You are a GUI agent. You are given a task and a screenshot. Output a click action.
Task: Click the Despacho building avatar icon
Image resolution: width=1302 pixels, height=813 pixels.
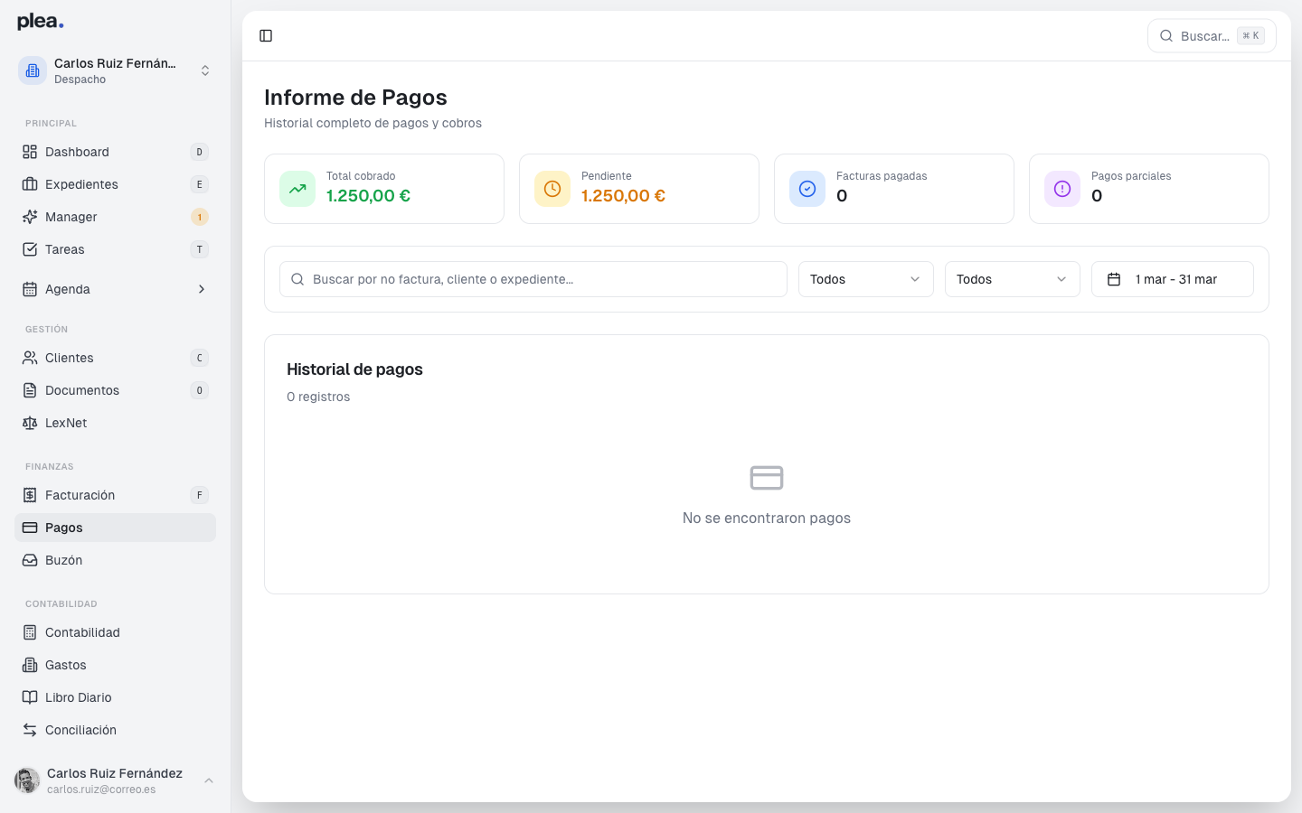33,70
